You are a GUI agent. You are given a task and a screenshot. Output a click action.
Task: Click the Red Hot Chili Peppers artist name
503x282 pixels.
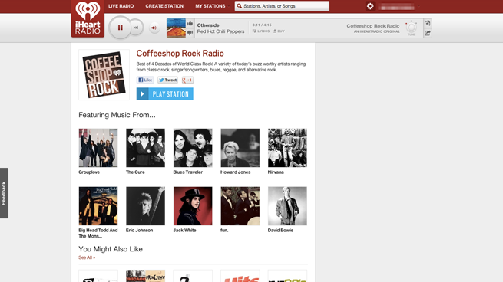220,31
